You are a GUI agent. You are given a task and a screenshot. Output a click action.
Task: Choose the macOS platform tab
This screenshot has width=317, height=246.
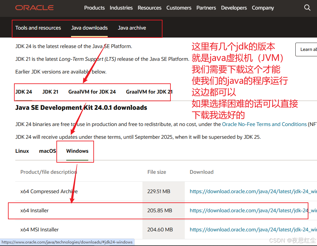click(x=47, y=151)
